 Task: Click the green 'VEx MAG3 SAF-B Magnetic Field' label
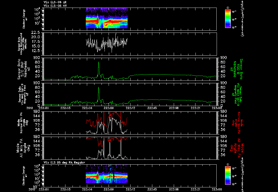[237, 94]
